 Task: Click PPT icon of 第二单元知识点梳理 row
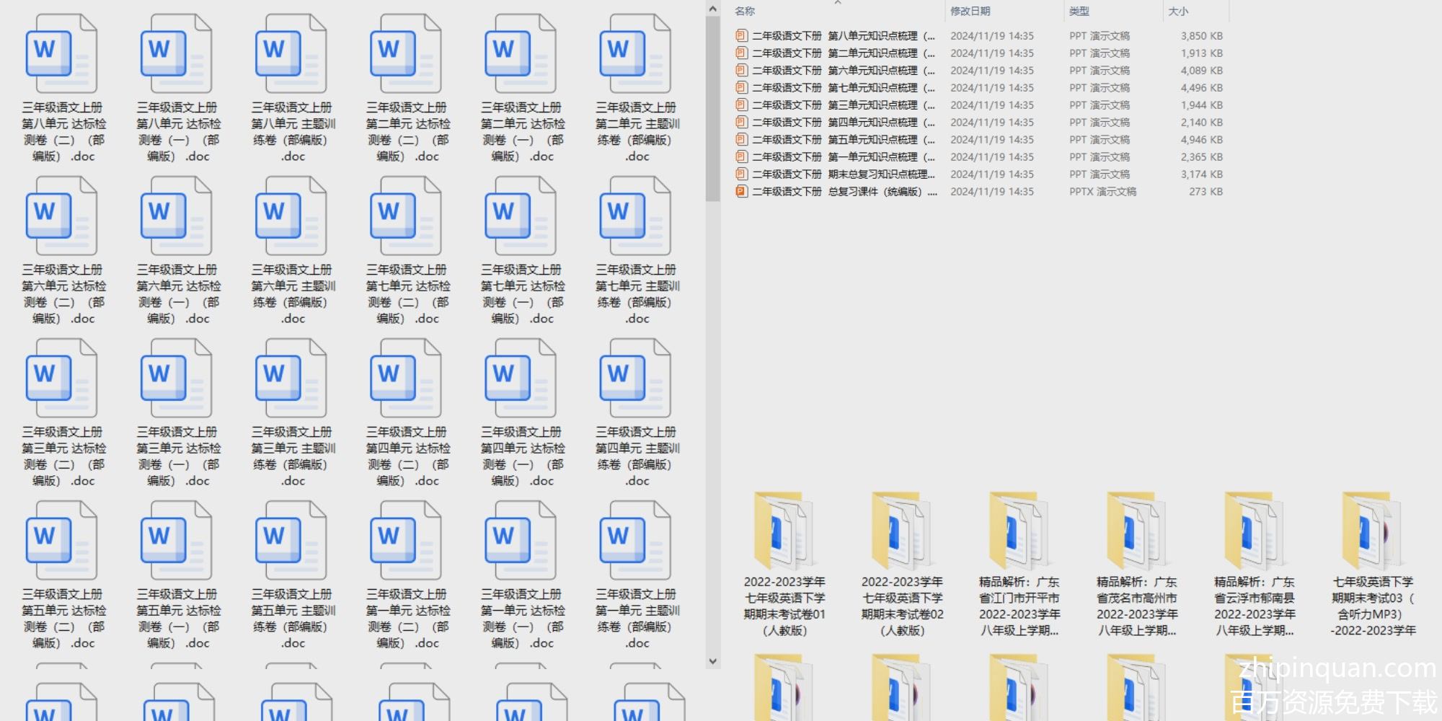[741, 53]
